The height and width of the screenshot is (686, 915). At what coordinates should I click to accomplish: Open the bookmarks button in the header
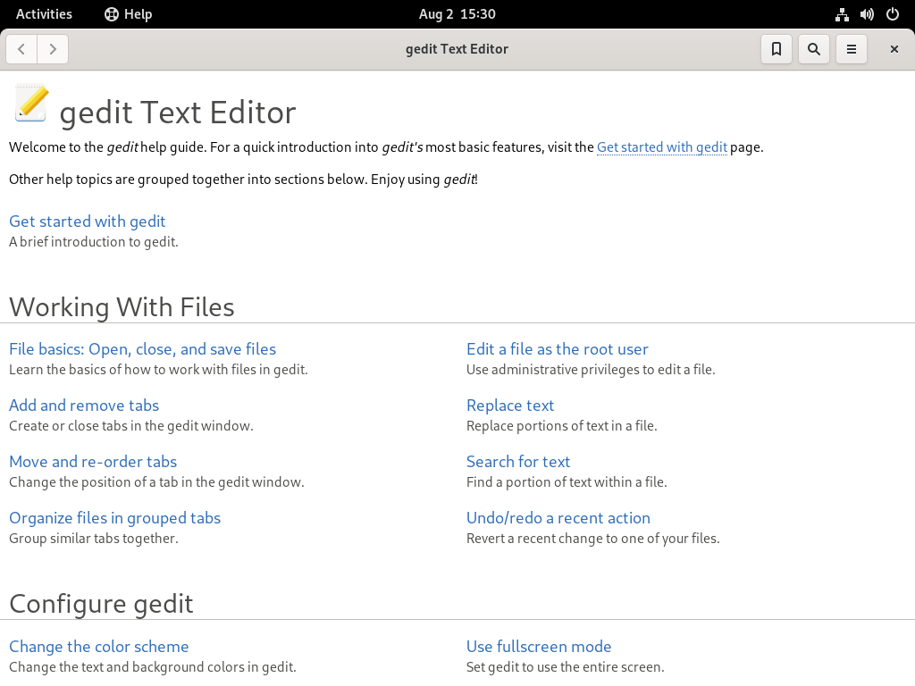[x=776, y=49]
